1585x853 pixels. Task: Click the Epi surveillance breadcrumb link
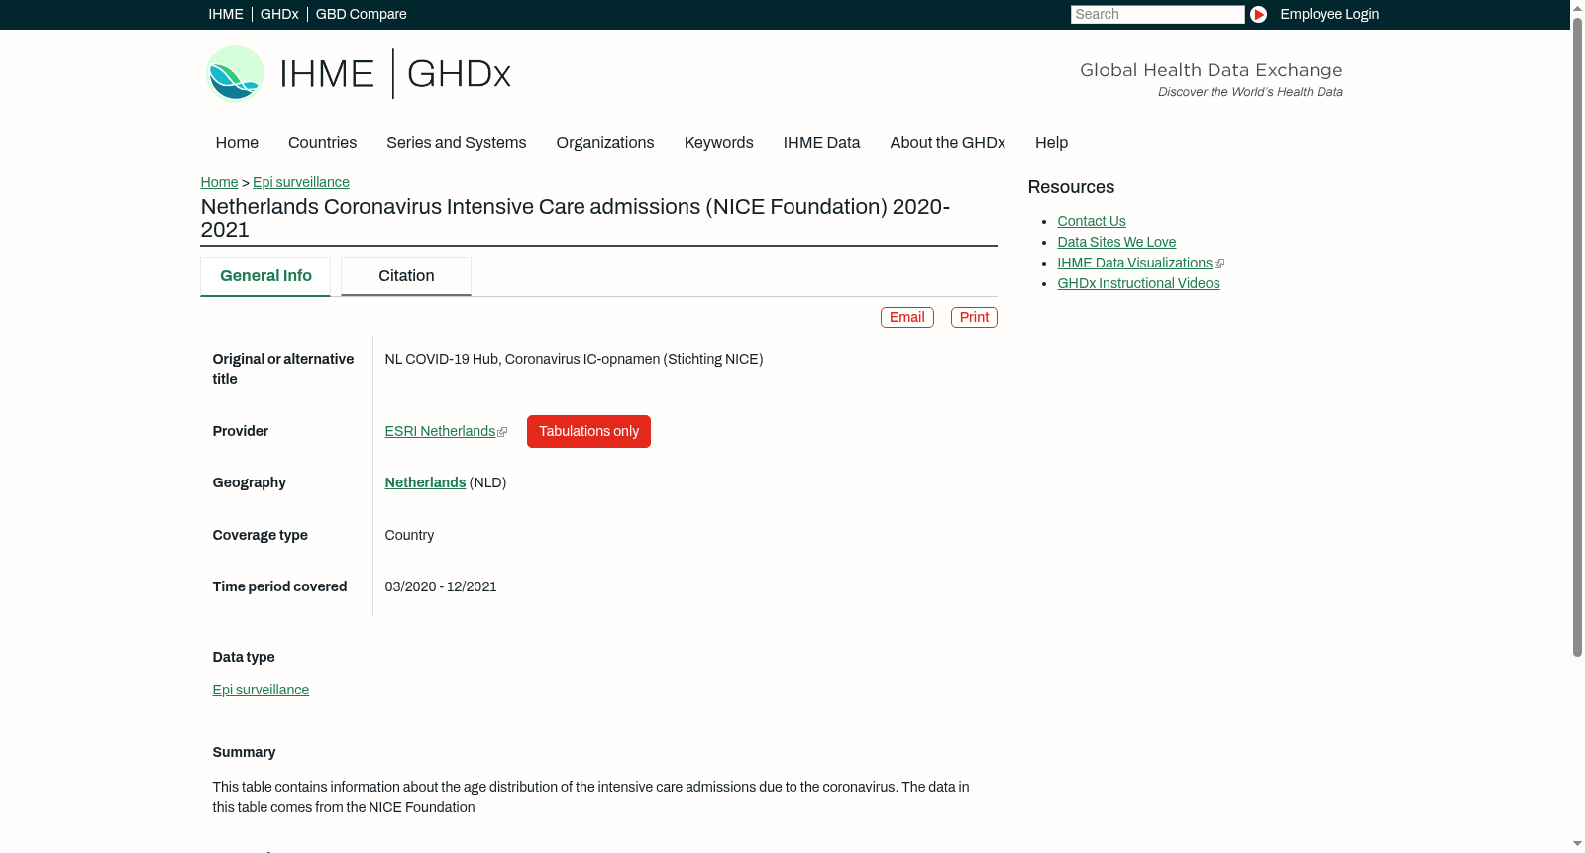pyautogui.click(x=301, y=182)
